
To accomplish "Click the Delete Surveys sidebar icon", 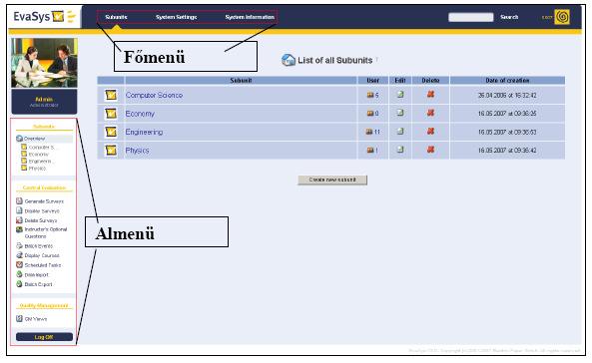I will (x=19, y=219).
